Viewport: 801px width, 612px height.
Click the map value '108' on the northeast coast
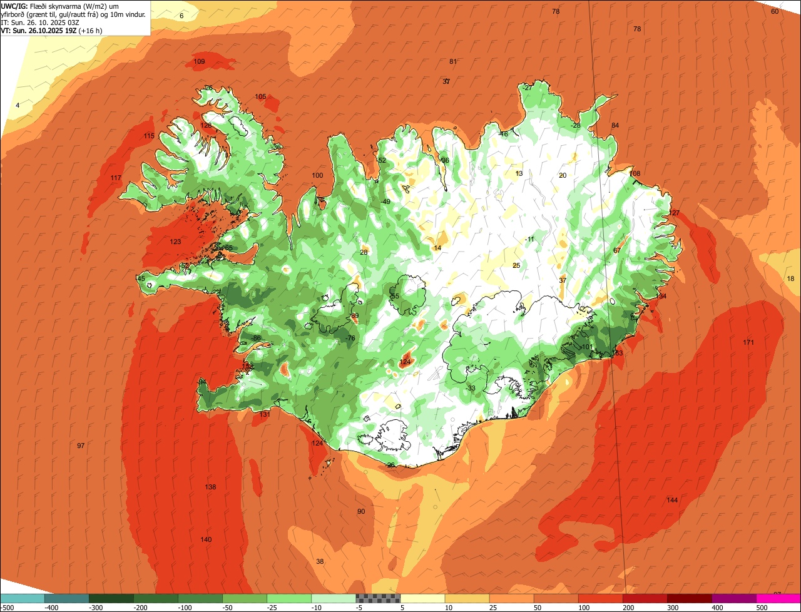635,173
